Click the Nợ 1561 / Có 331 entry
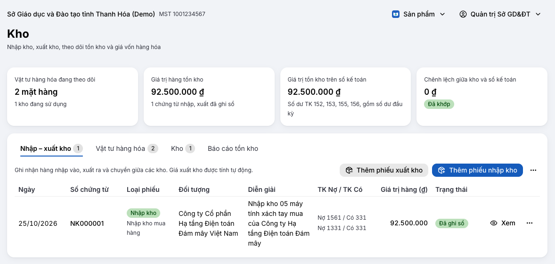 (x=342, y=218)
